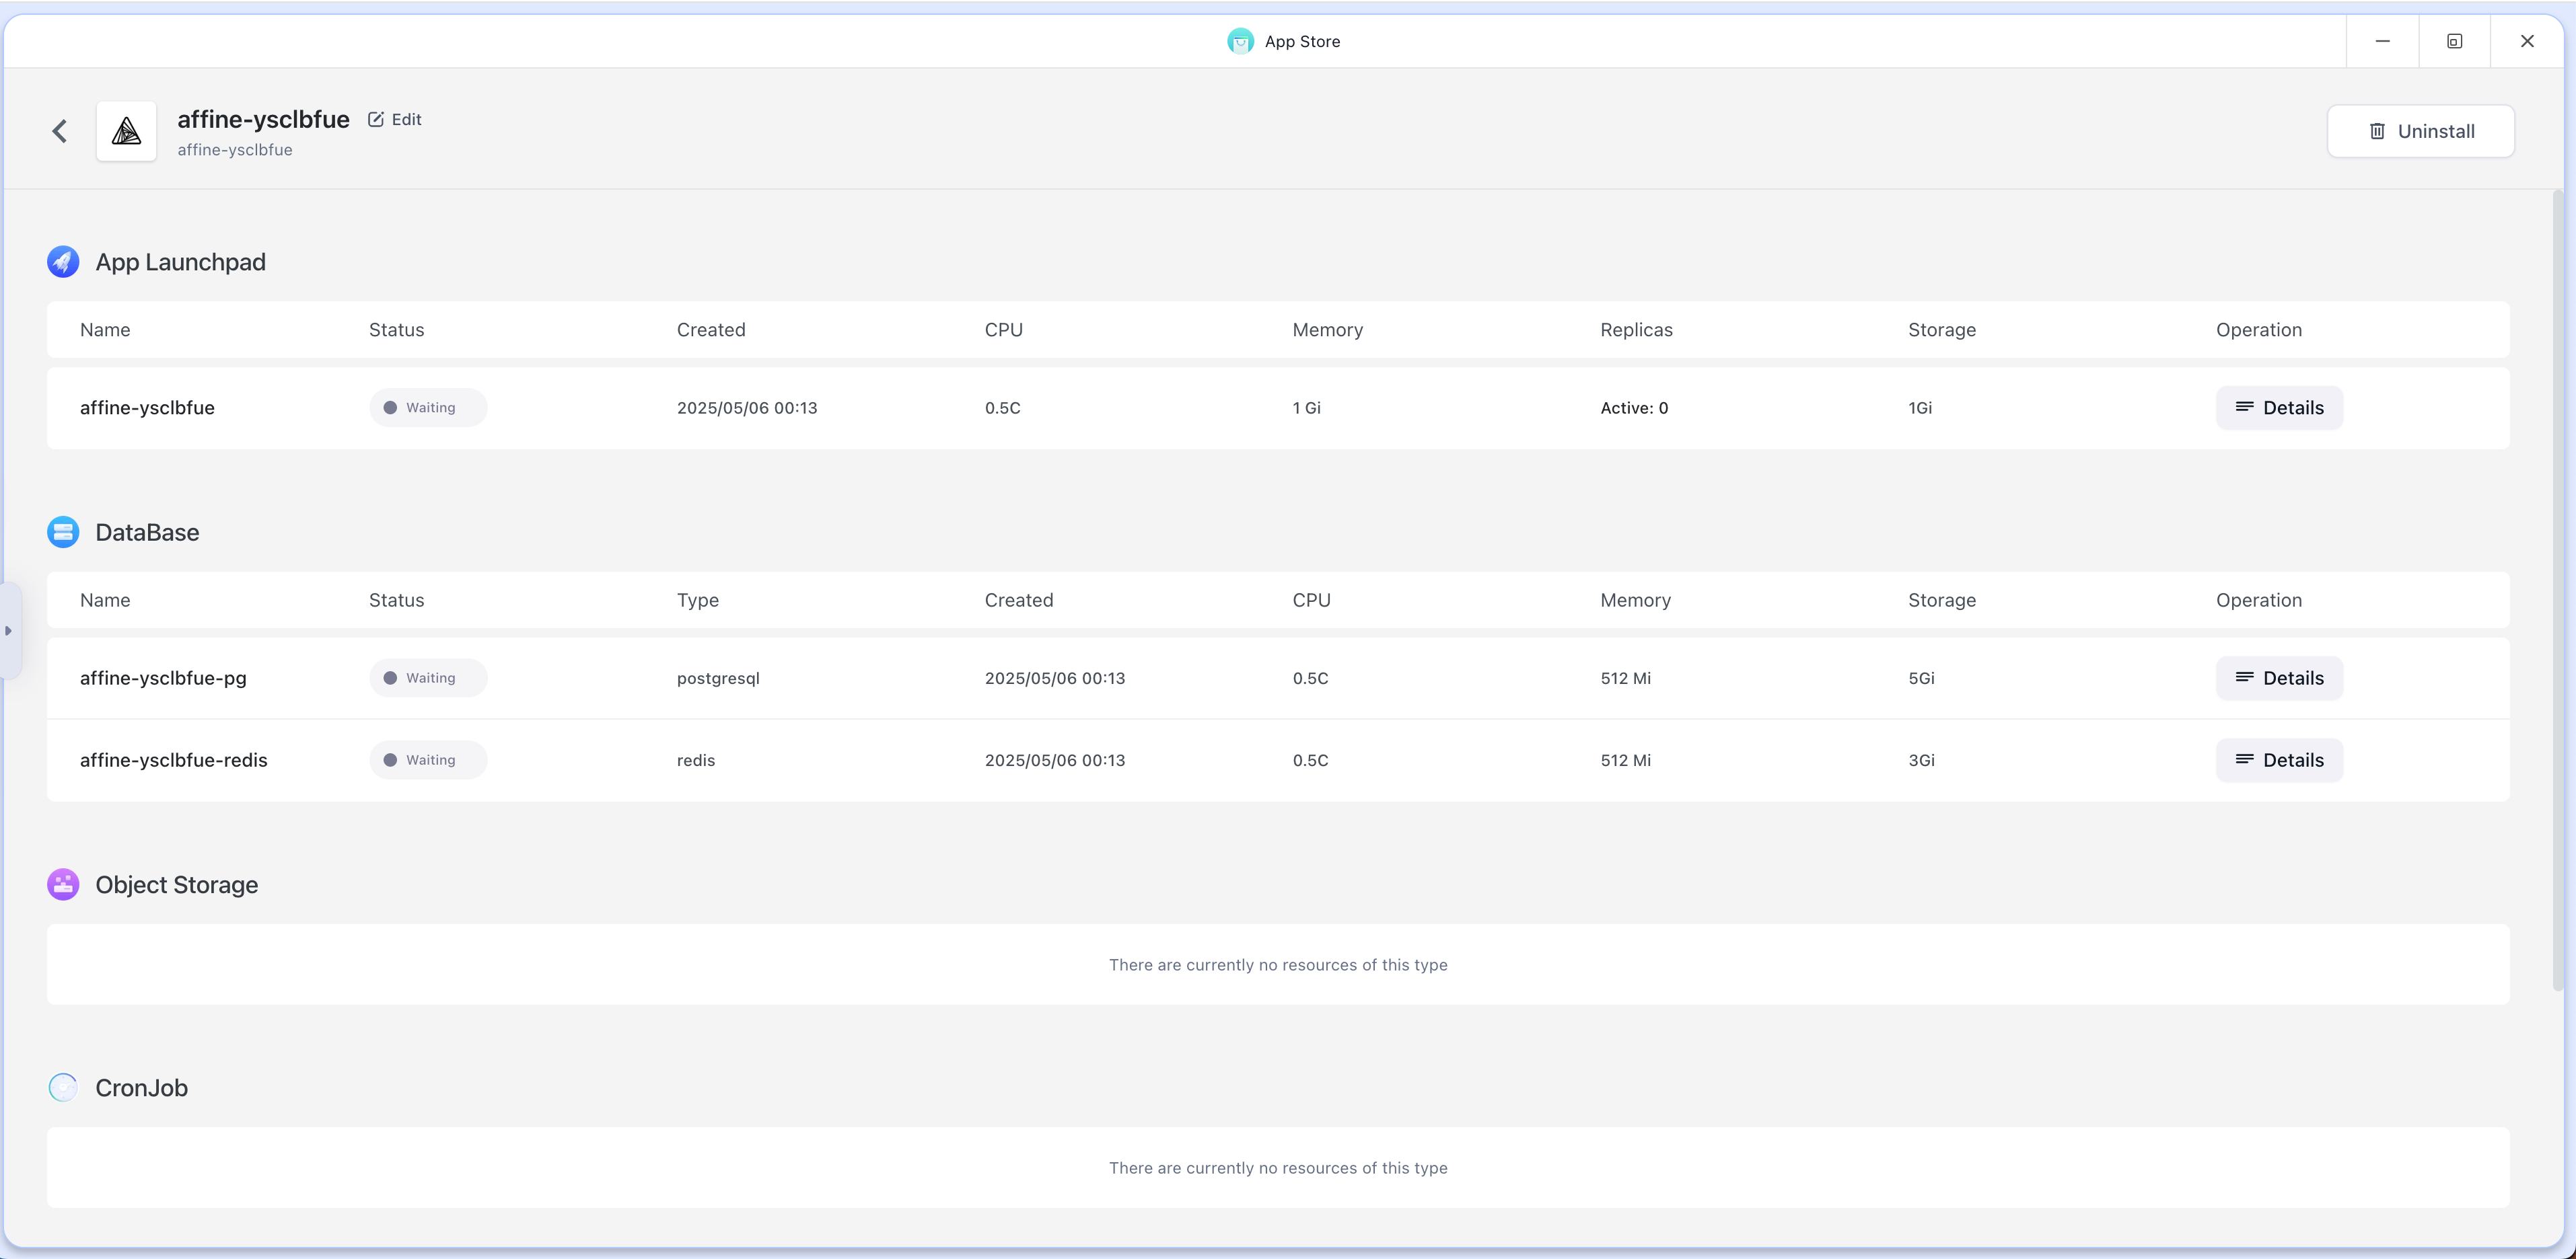
Task: Select the affine-ysclbfue launchpad row name
Action: (147, 408)
